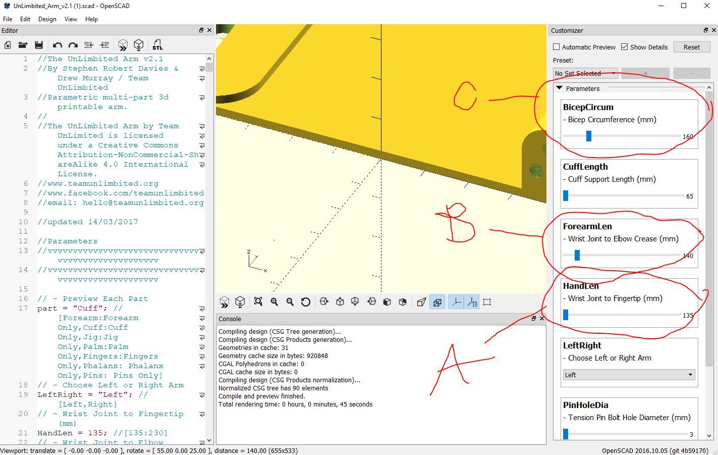
Task: Toggle Show Edges in viewport
Action: click(487, 302)
